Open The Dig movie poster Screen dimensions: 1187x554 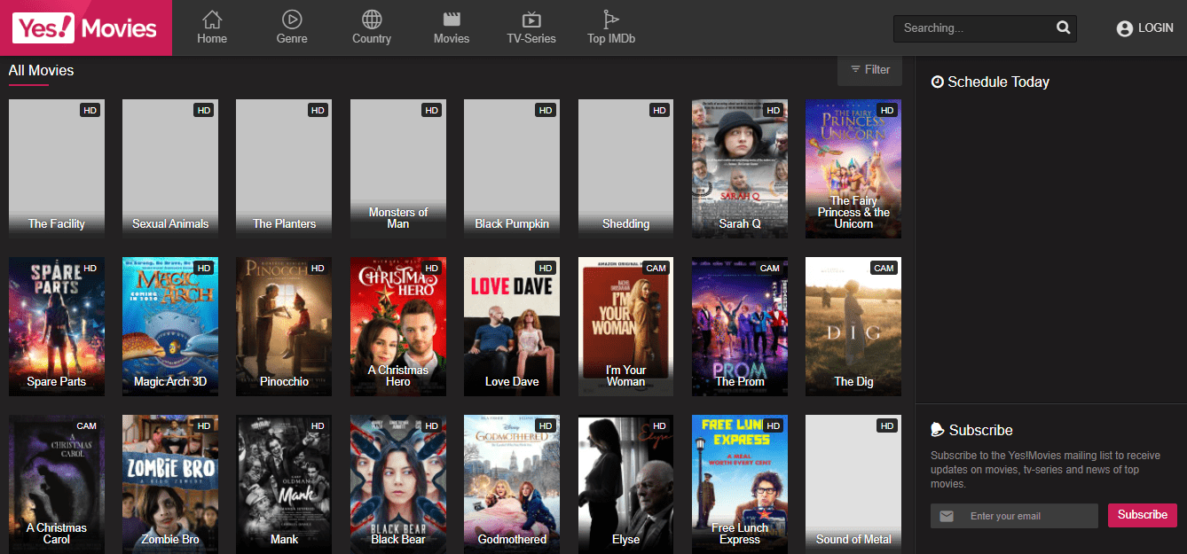pos(853,326)
